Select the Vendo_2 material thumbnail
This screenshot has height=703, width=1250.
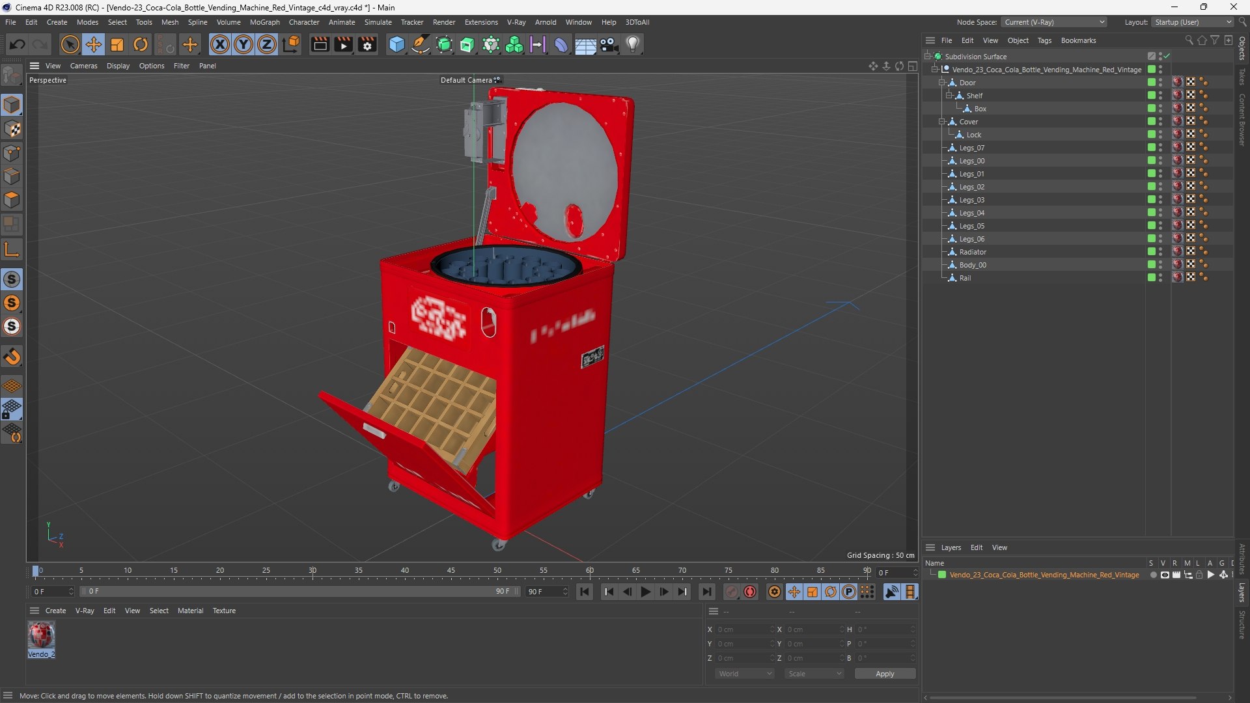pos(41,635)
